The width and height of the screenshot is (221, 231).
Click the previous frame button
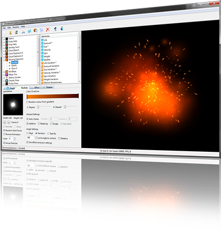click(x=5, y=123)
